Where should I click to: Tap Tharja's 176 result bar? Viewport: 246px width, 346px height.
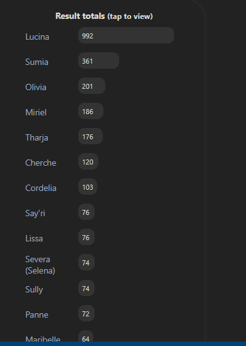coord(91,136)
